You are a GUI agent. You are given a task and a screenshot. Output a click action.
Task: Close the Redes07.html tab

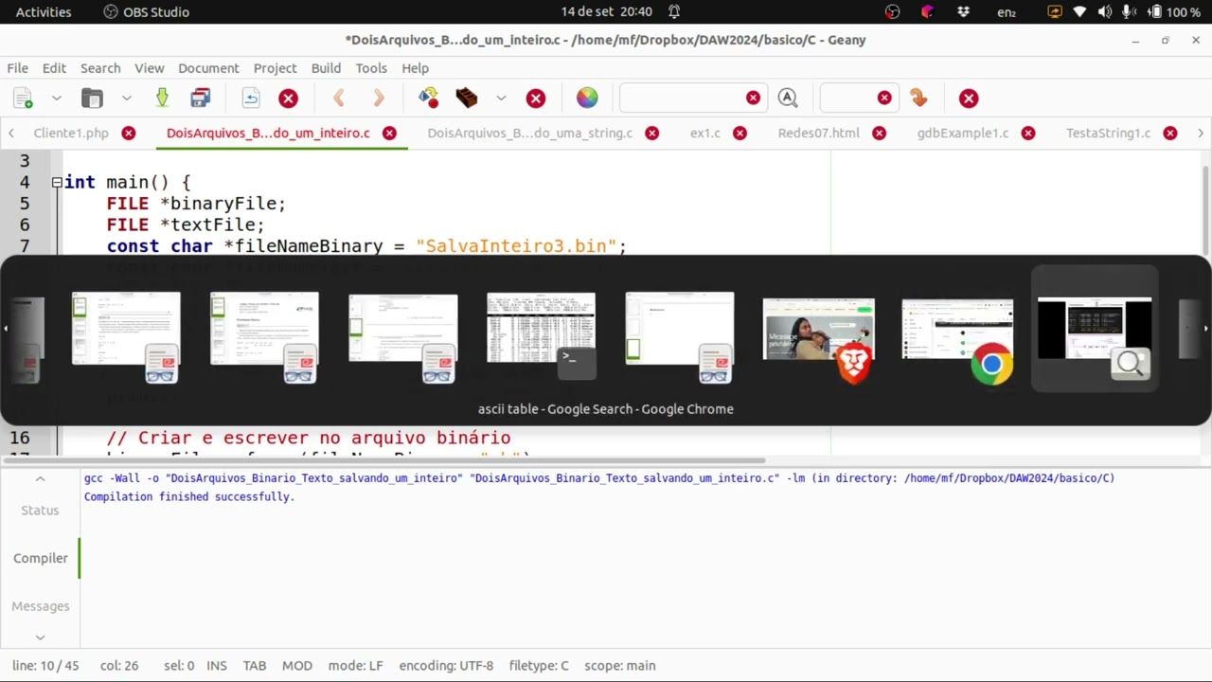pyautogui.click(x=879, y=133)
